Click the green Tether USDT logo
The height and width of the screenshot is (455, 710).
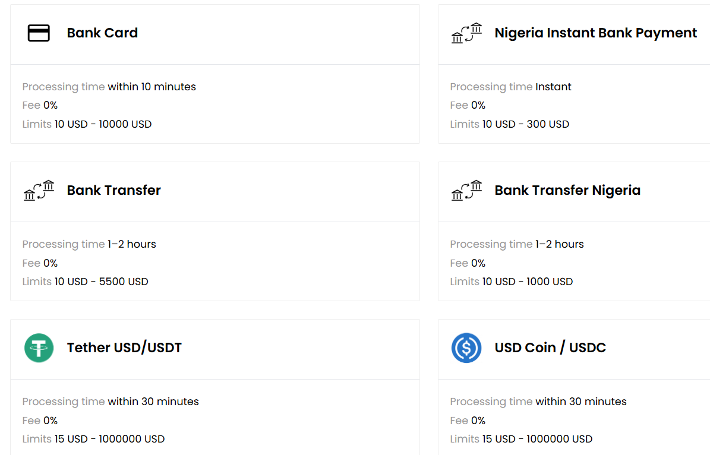pos(39,348)
